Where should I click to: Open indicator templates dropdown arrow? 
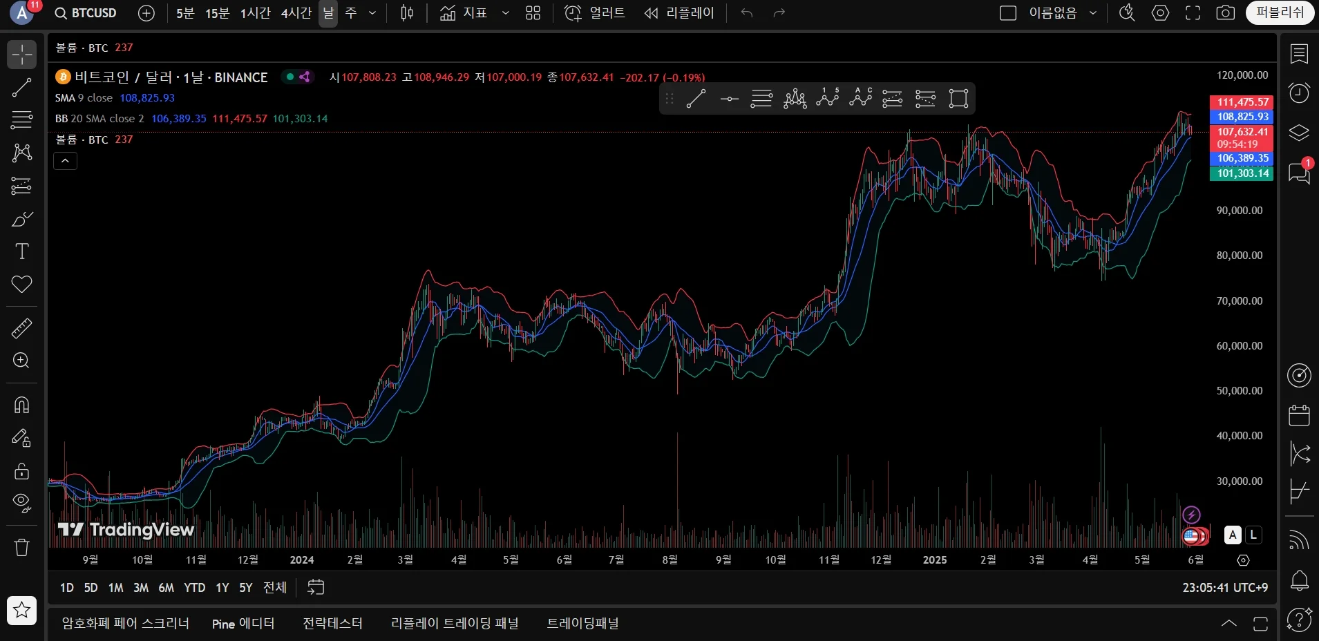tap(506, 13)
